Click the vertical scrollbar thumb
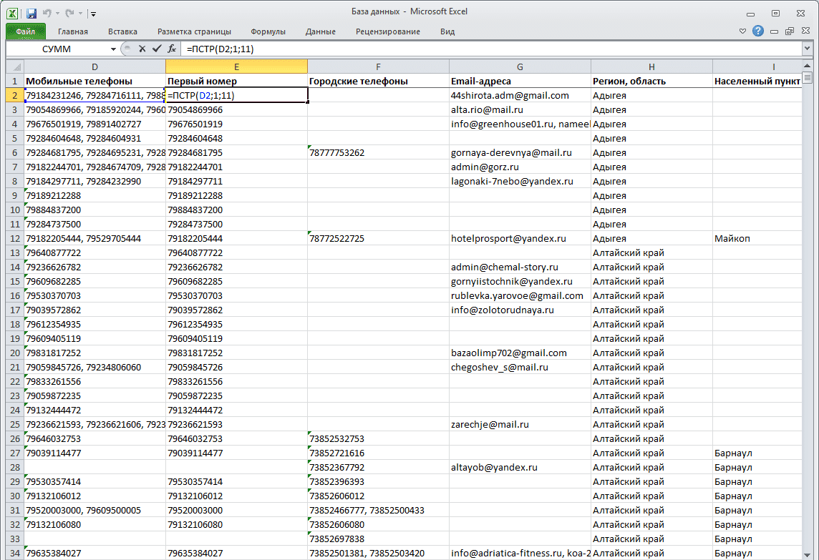Image resolution: width=819 pixels, height=560 pixels. [x=807, y=78]
